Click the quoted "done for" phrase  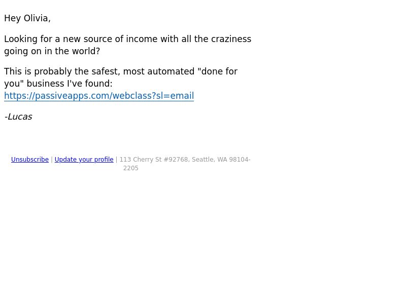(217, 71)
